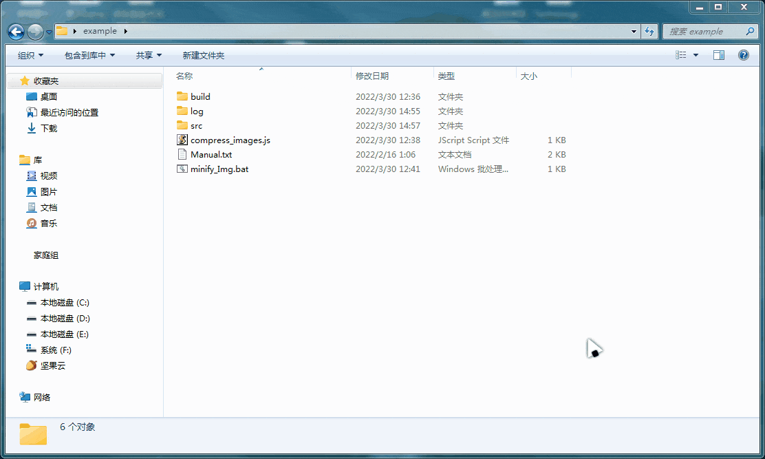Click the 网络 network icon
765x459 pixels.
[24, 396]
